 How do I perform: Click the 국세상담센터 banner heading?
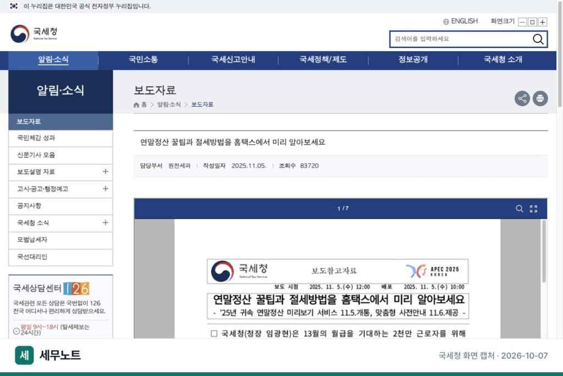point(37,288)
